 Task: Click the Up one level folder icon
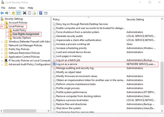click(13, 13)
